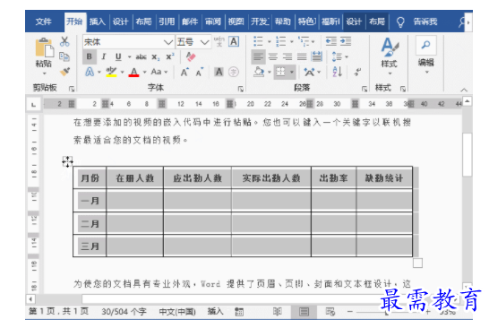489x328 pixels.
Task: Open the font name dropdown
Action: 168,42
